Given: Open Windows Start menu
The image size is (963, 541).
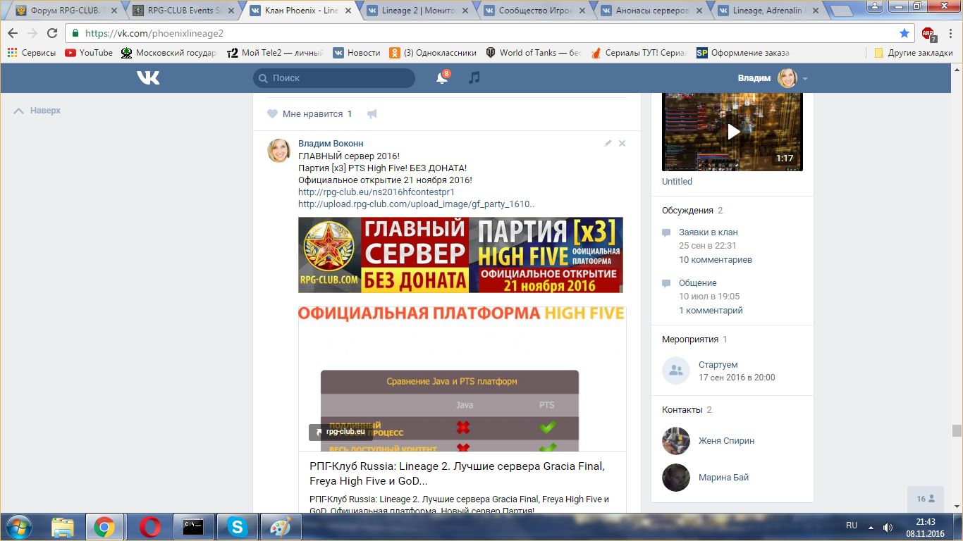Looking at the screenshot, I should [x=18, y=527].
